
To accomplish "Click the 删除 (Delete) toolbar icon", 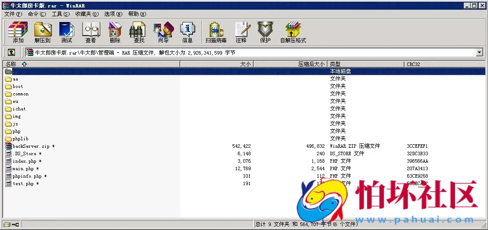I will pos(115,33).
